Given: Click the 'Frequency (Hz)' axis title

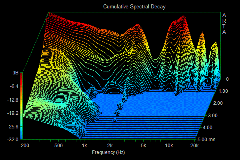Looking at the screenshot, I should click(x=108, y=152).
